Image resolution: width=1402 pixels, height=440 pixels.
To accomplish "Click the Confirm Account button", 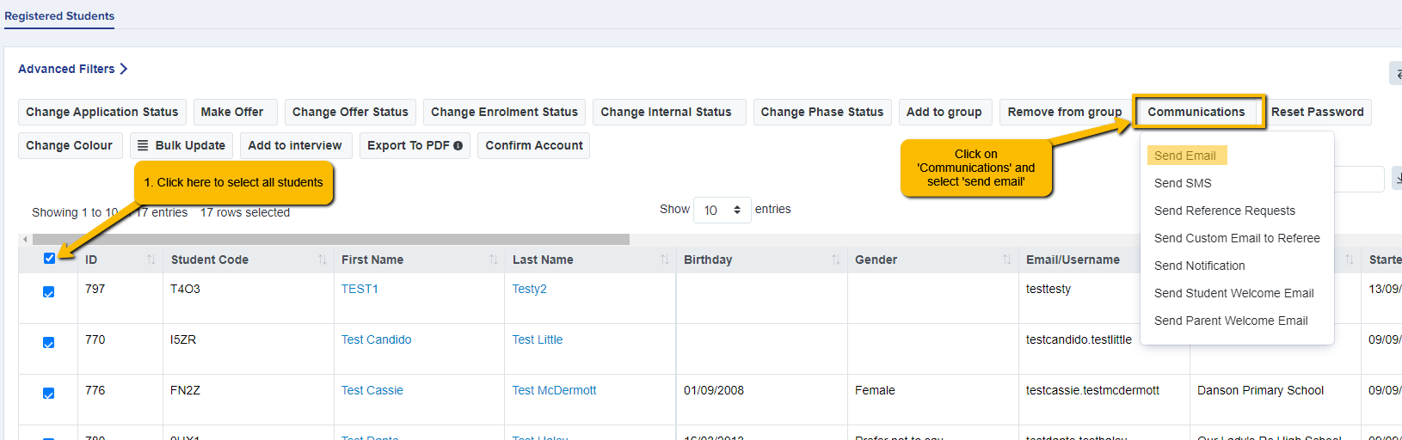I will [x=534, y=145].
